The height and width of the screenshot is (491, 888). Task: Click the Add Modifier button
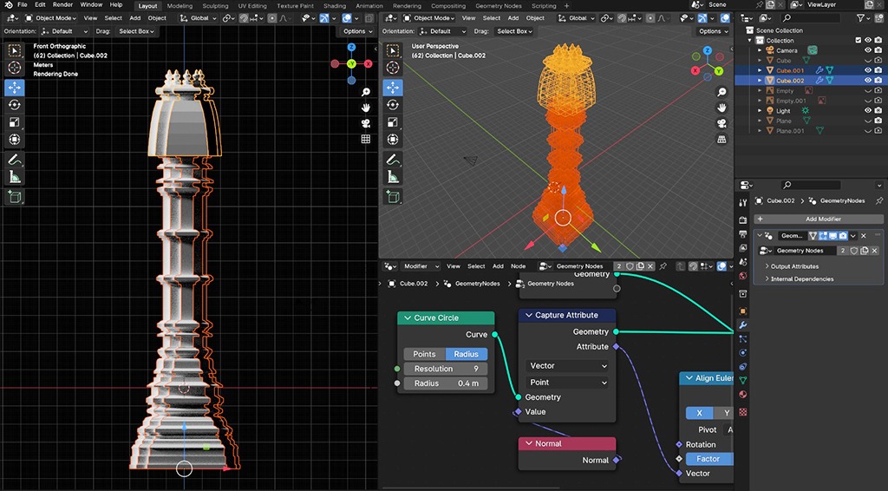tap(819, 219)
